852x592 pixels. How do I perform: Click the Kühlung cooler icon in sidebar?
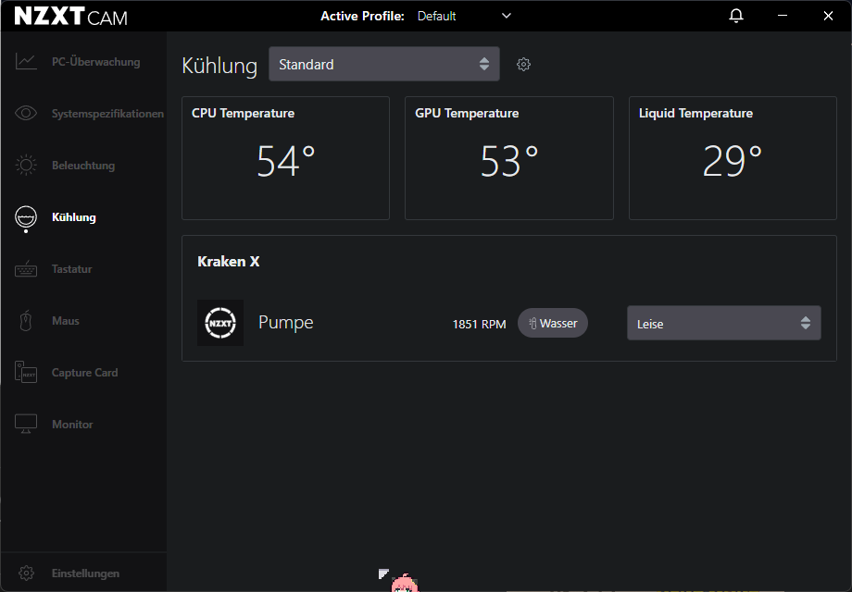(x=26, y=217)
